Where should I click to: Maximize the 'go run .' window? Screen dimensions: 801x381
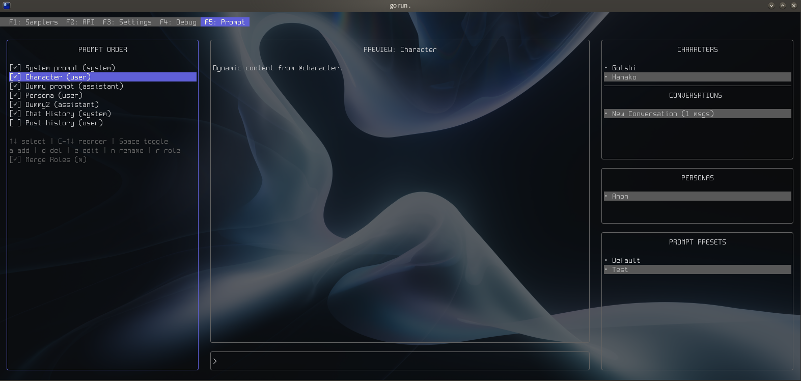pos(783,6)
